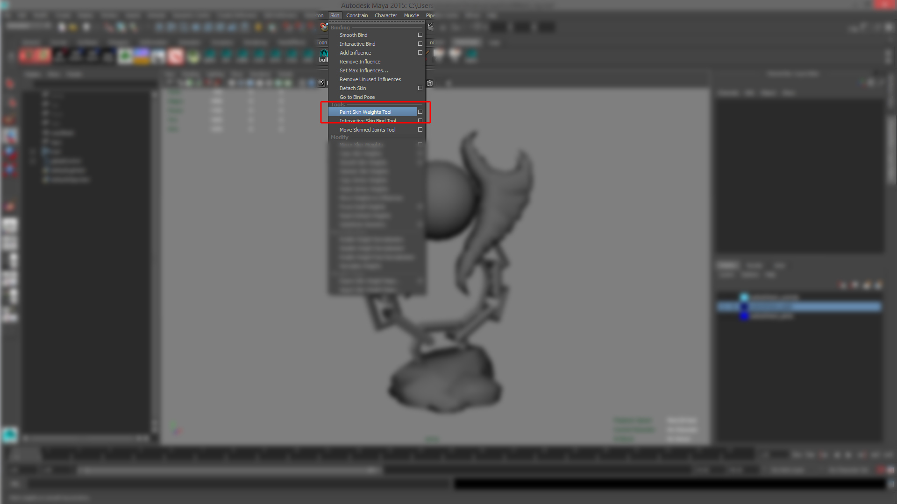Select Remove Unused Influences

pyautogui.click(x=370, y=79)
